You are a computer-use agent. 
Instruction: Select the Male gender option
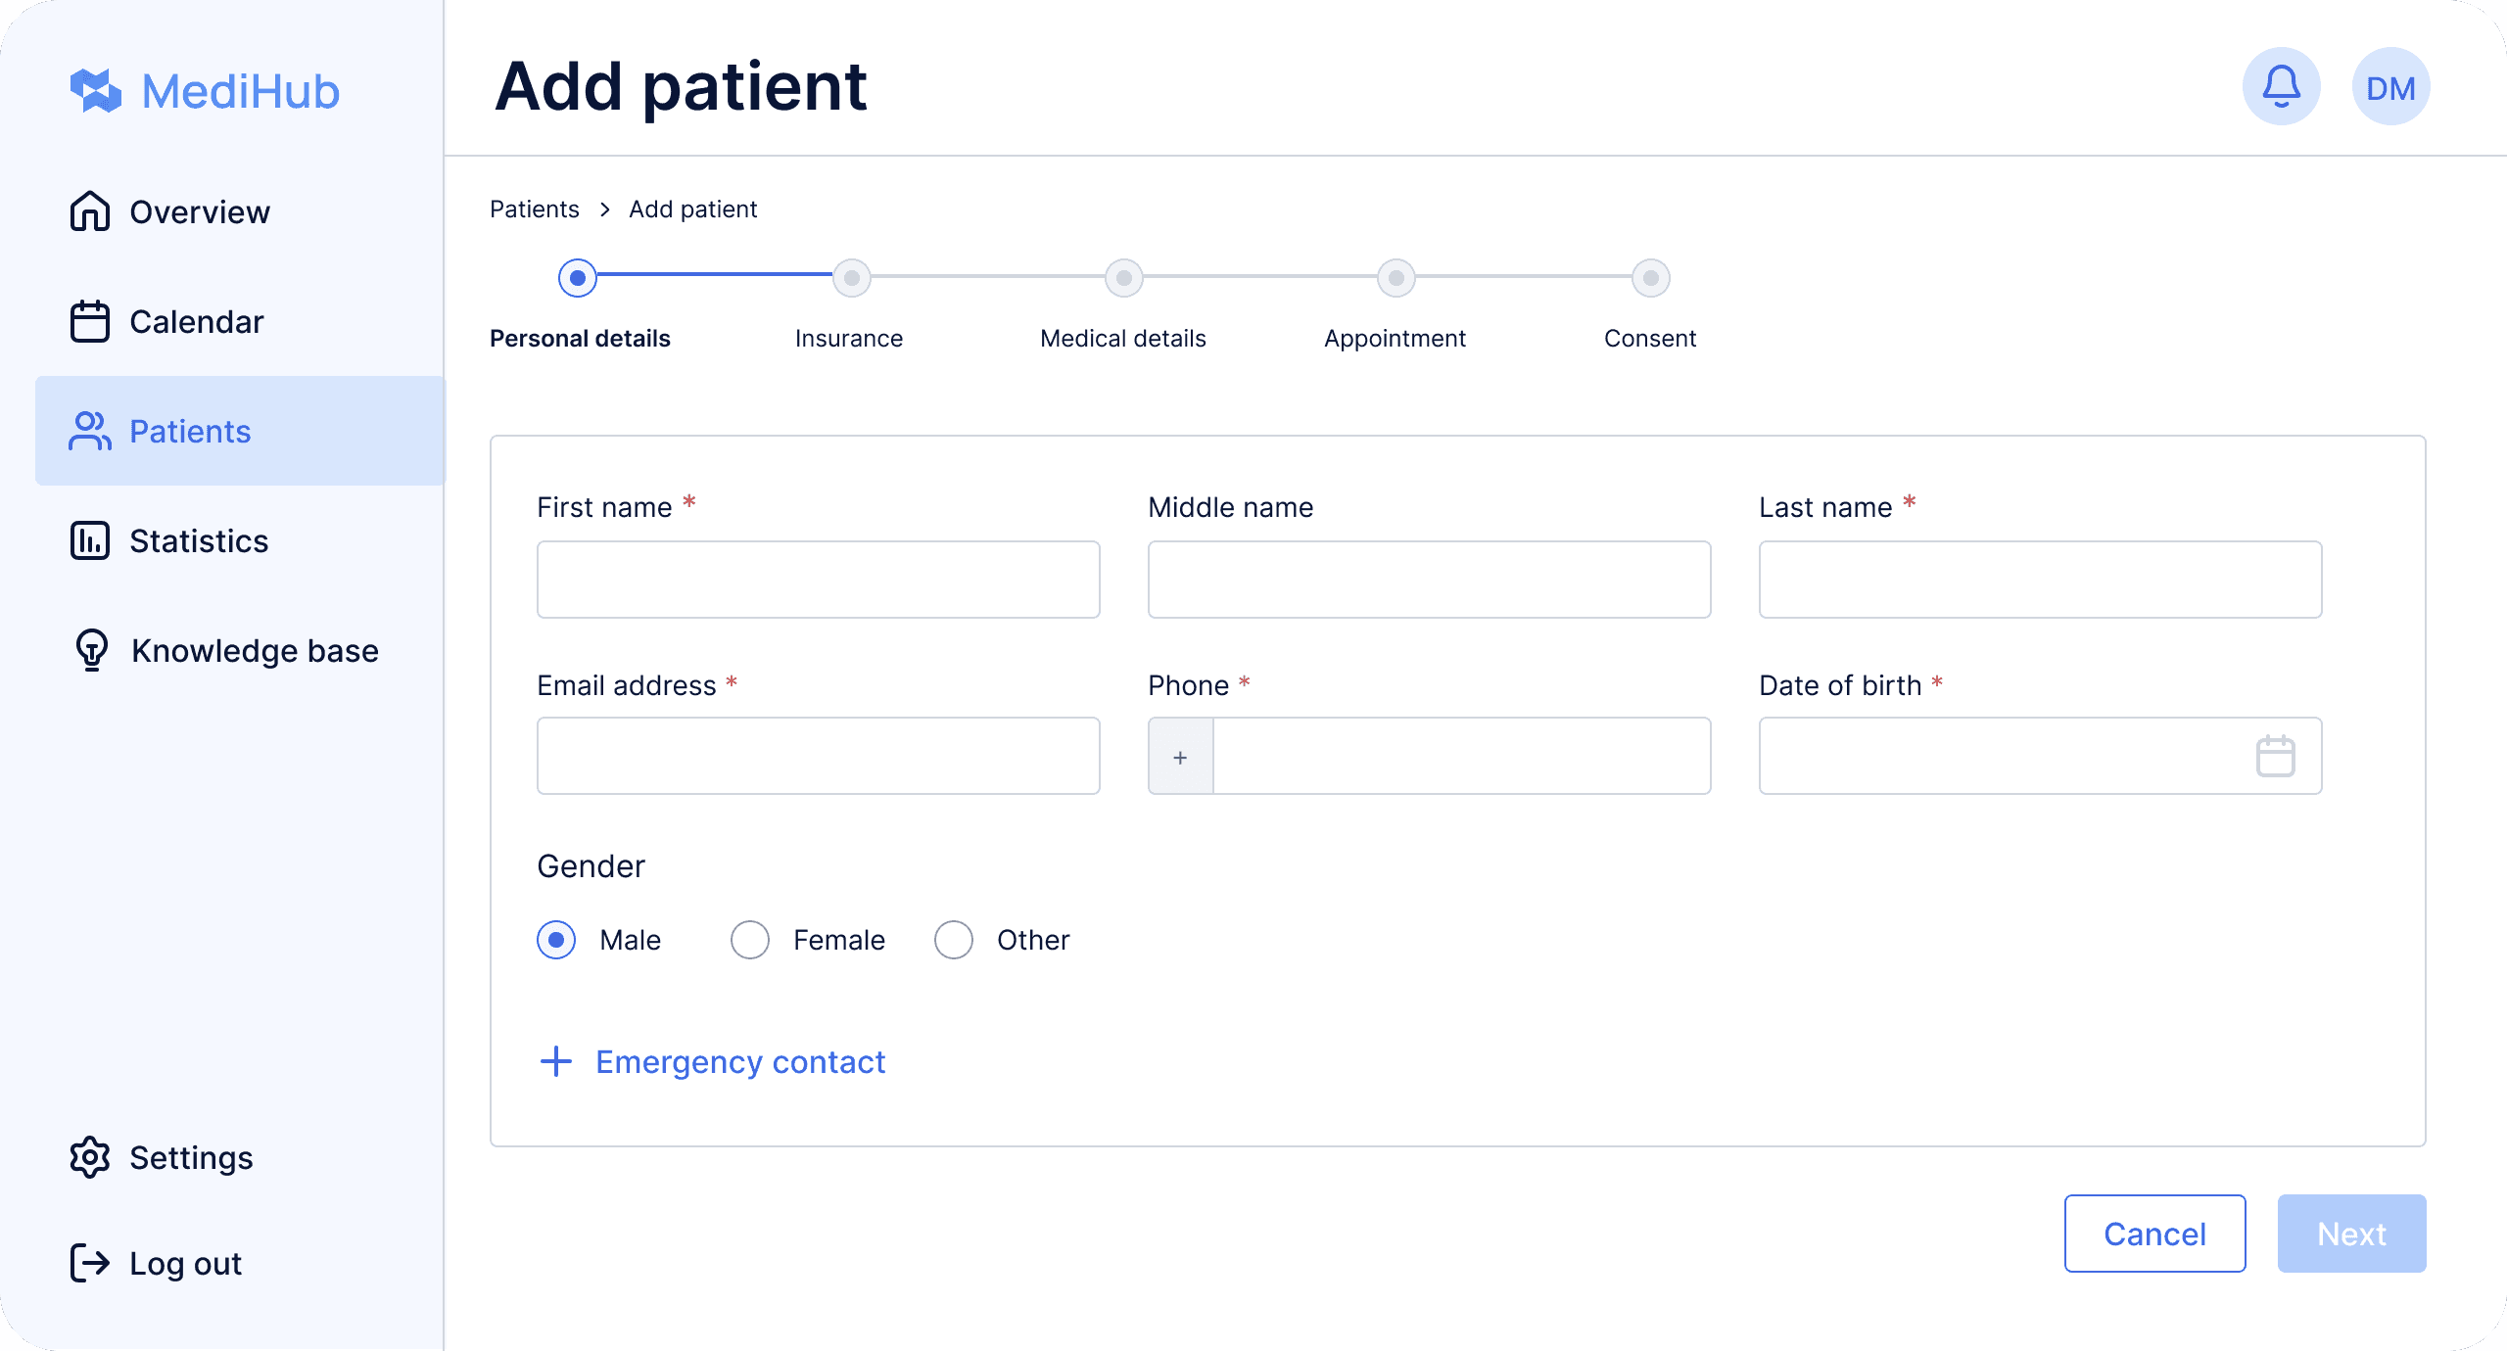[x=556, y=940]
